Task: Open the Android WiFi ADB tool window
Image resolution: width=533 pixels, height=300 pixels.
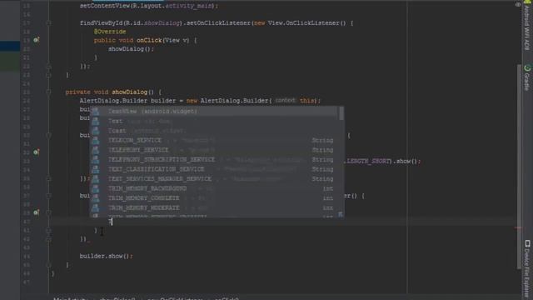Action: point(527,26)
